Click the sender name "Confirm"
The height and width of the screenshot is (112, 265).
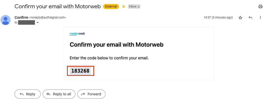(21, 17)
